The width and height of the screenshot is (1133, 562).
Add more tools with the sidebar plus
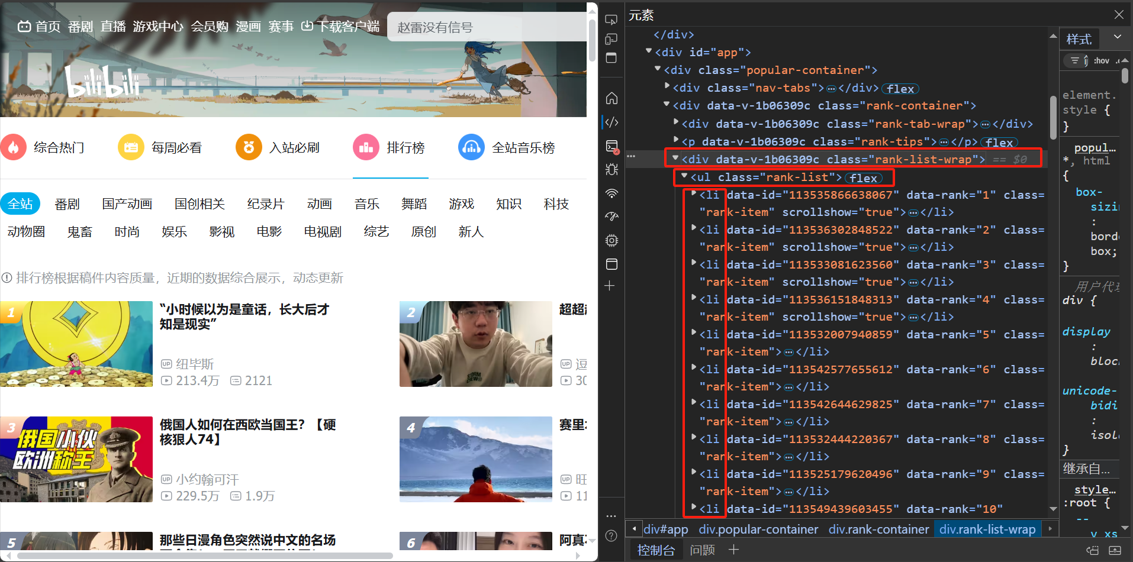pos(610,286)
